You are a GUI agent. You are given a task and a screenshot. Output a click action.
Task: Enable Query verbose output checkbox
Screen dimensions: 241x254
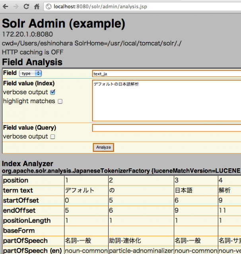(x=53, y=137)
